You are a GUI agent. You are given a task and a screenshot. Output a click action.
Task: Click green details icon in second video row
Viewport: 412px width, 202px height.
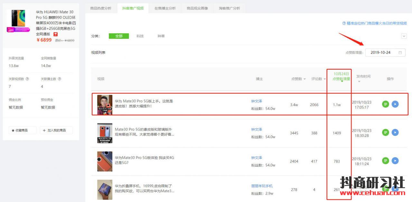(x=385, y=132)
